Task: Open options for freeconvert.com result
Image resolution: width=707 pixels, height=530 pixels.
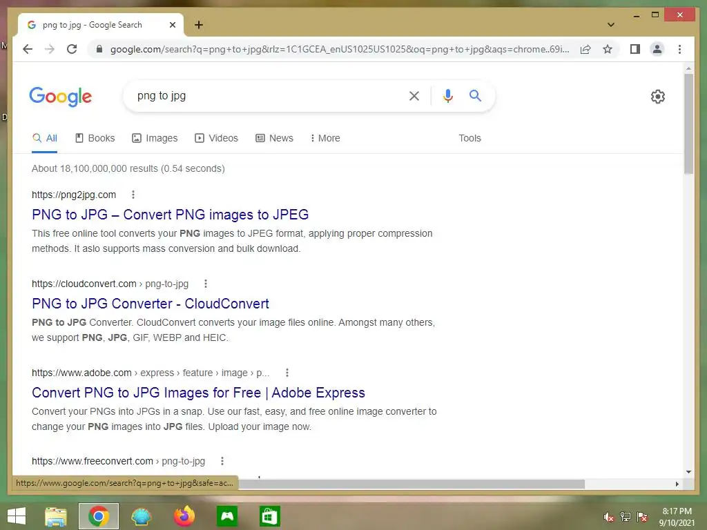Action: point(222,461)
